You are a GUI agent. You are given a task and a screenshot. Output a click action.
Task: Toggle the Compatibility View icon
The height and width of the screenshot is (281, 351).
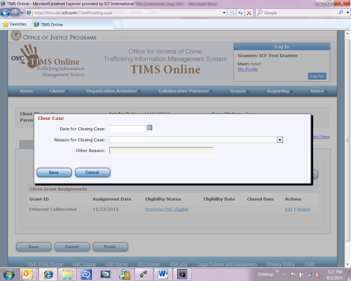(232, 13)
